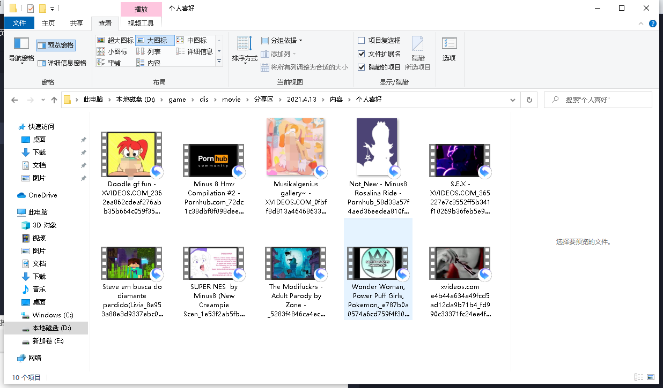Collapse the ribbon with the chevron
This screenshot has height=388, width=663.
(642, 24)
